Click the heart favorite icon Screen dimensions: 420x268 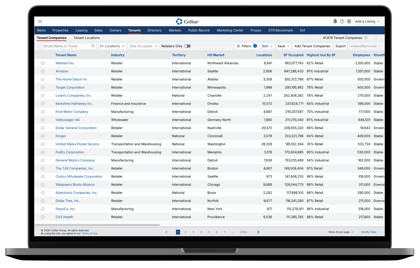(x=375, y=38)
